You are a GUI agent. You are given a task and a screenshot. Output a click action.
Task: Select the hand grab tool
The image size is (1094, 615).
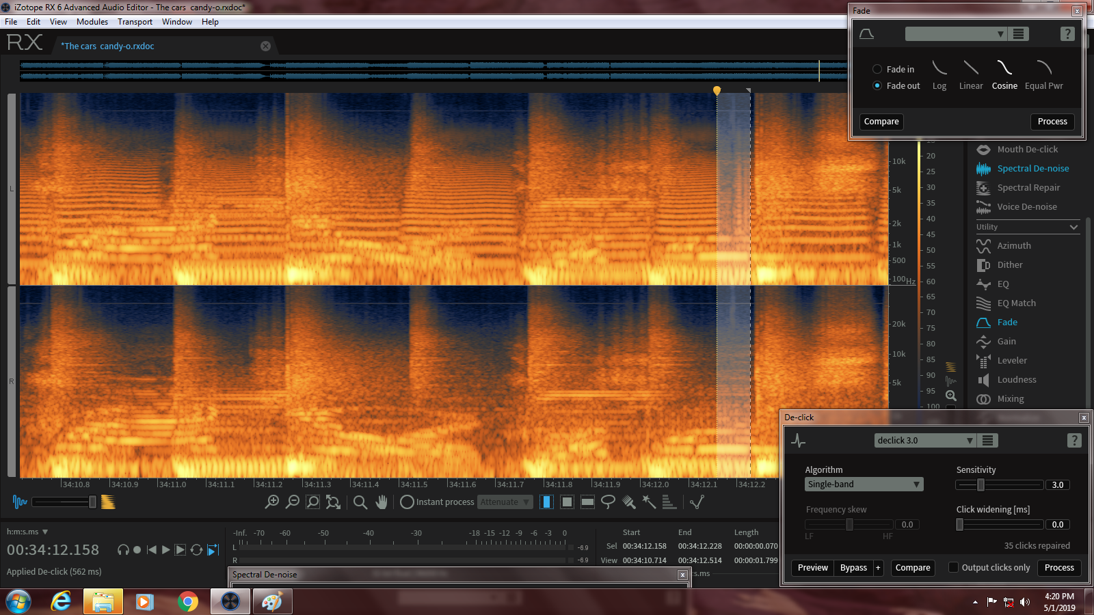pyautogui.click(x=382, y=502)
